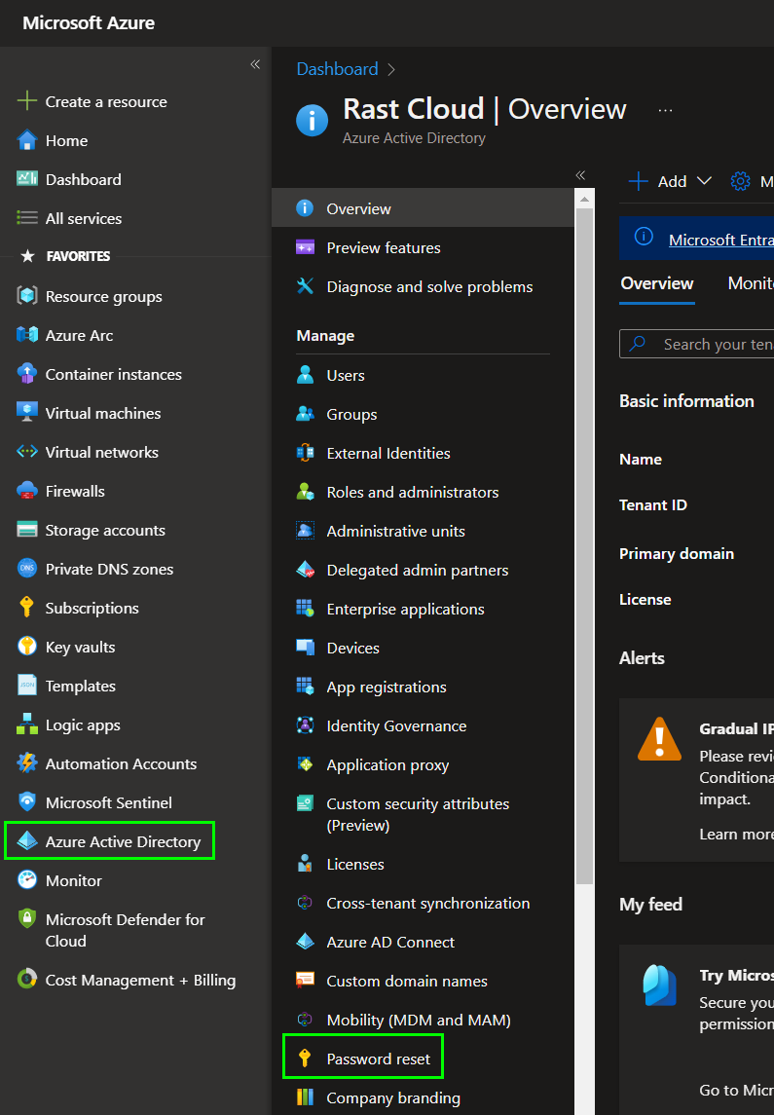Open Key vaults from the key icon
Viewport: 774px width, 1115px height.
(27, 647)
